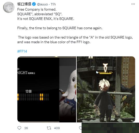The height and width of the screenshot is (133, 139).
Task: Like the tweet with the heart icon
Action: (x=80, y=128)
